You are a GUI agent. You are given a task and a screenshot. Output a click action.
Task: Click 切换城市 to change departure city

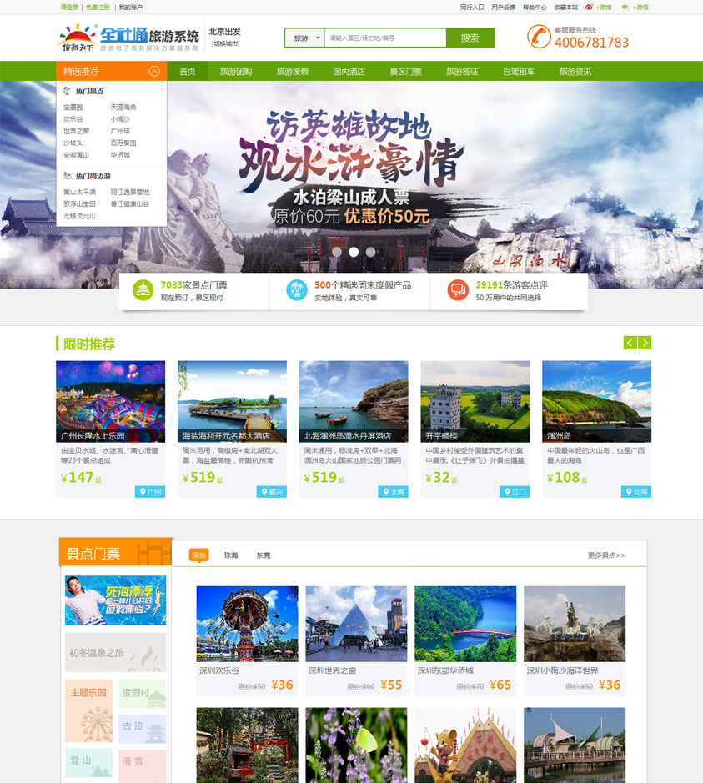pyautogui.click(x=224, y=43)
